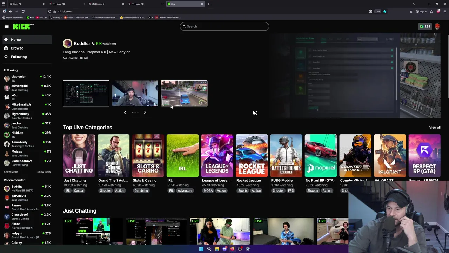The image size is (449, 253).
Task: Open MikeSmallsJr in Following list
Action: point(27,106)
